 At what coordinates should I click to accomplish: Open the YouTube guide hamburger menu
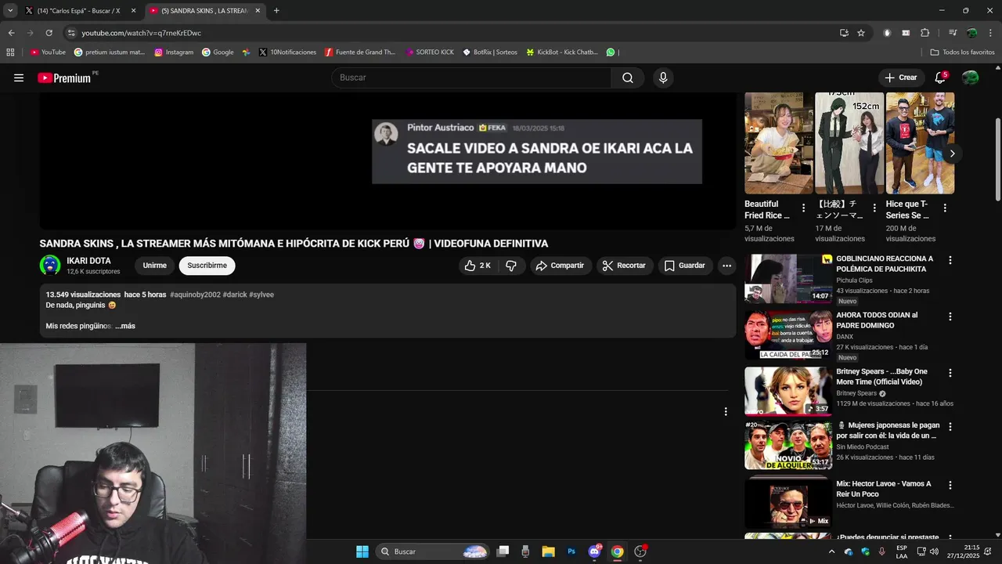(x=19, y=78)
